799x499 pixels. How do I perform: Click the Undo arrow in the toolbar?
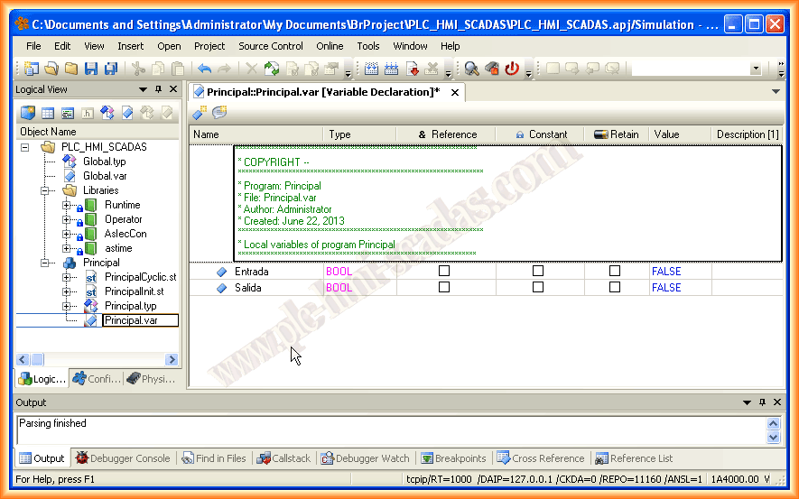click(204, 69)
